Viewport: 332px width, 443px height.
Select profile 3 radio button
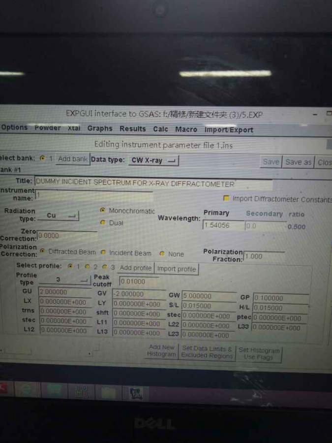[x=105, y=266]
